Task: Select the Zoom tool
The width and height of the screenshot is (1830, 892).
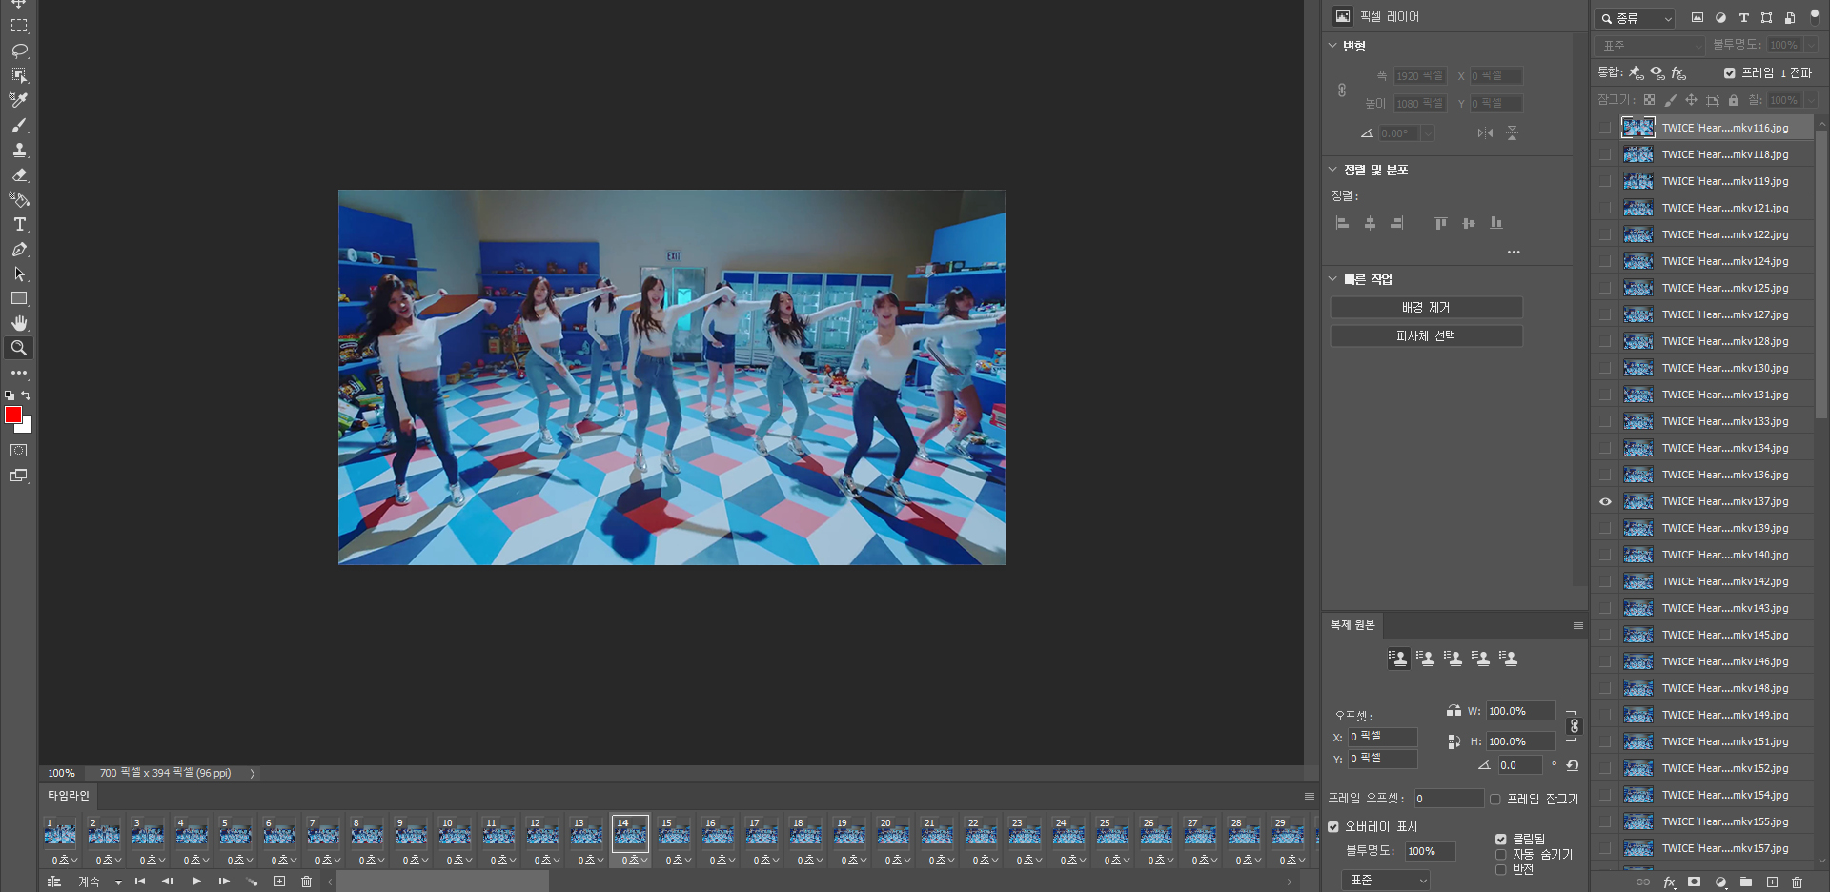Action: [19, 348]
